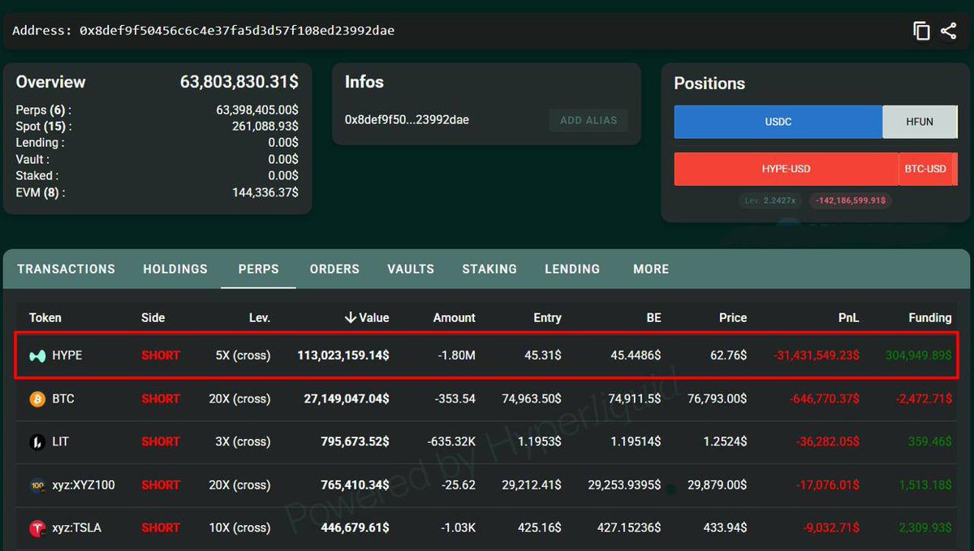Viewport: 974px width, 551px height.
Task: Click the Lending overview label
Action: [40, 143]
